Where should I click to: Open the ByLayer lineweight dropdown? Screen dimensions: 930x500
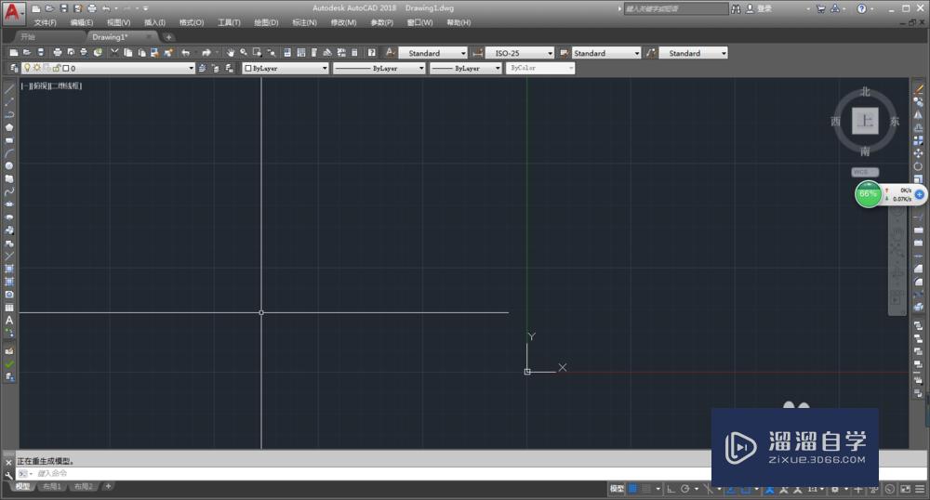tap(466, 68)
